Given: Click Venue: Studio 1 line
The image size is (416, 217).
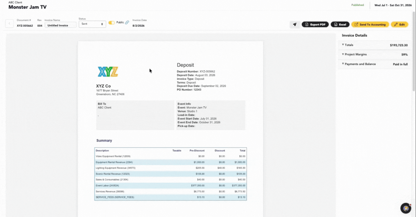Looking at the screenshot, I should tap(187, 111).
